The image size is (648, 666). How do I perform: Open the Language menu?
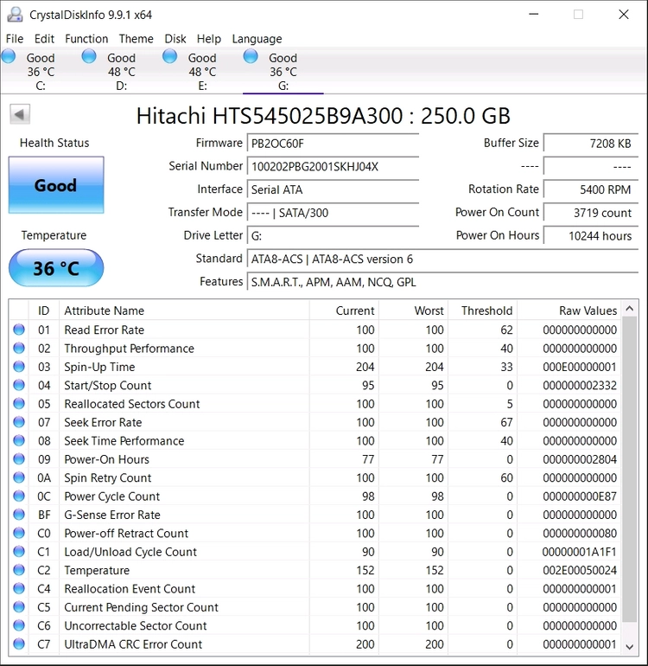257,39
